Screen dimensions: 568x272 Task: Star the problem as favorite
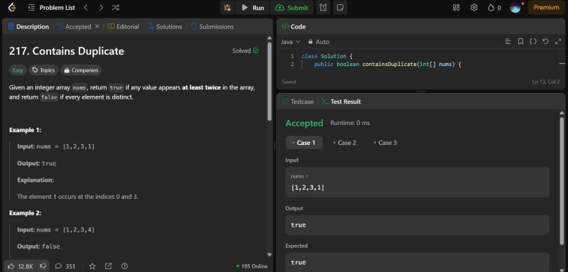click(92, 266)
